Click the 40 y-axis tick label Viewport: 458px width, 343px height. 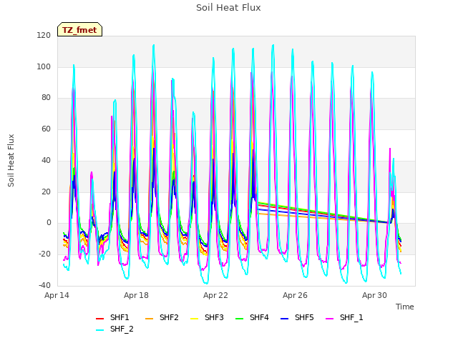[46, 160]
